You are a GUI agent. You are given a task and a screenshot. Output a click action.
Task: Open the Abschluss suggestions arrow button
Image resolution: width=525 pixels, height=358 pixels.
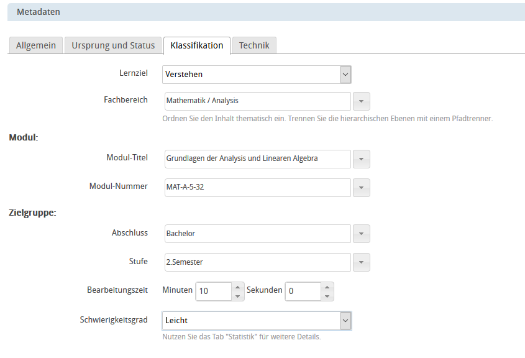(x=362, y=234)
